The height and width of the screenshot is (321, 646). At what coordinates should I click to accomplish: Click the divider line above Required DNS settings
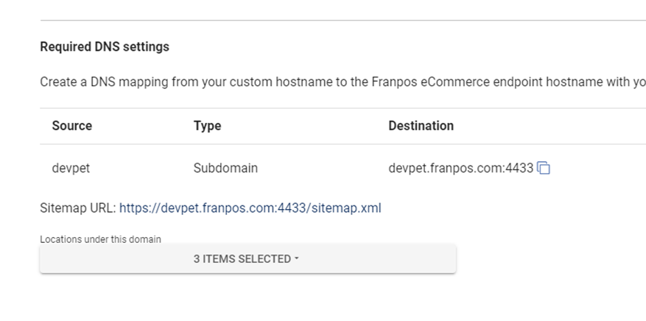click(x=343, y=20)
